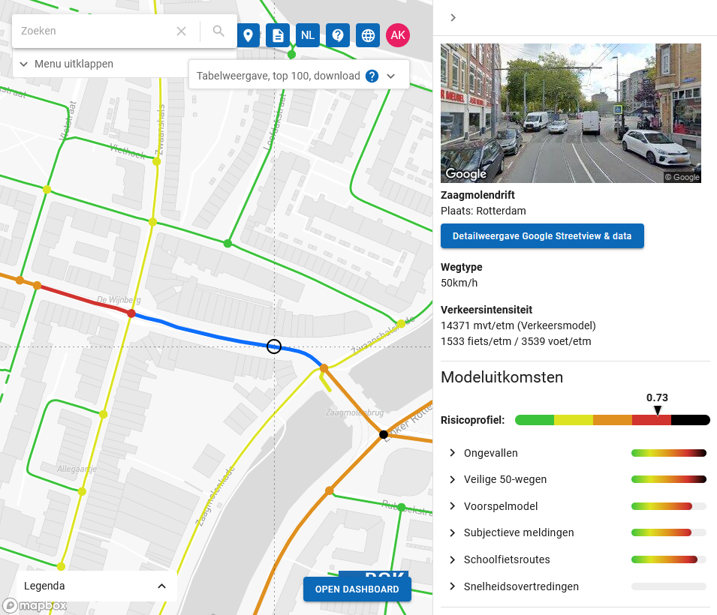Open the document report icon
The width and height of the screenshot is (717, 615).
[x=278, y=35]
